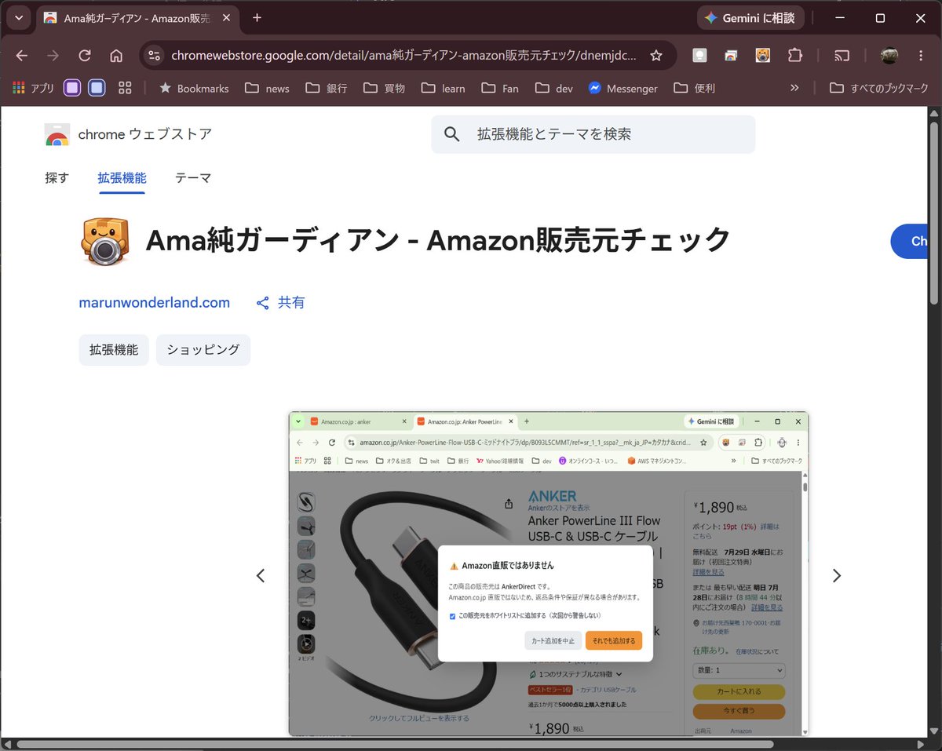View site information icon in address bar
942x751 pixels.
click(155, 55)
